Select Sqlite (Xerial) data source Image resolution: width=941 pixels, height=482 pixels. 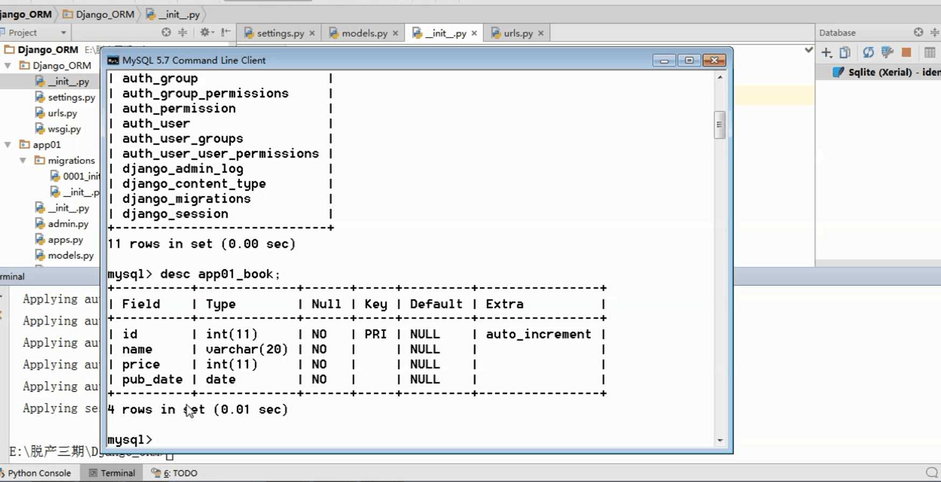886,72
